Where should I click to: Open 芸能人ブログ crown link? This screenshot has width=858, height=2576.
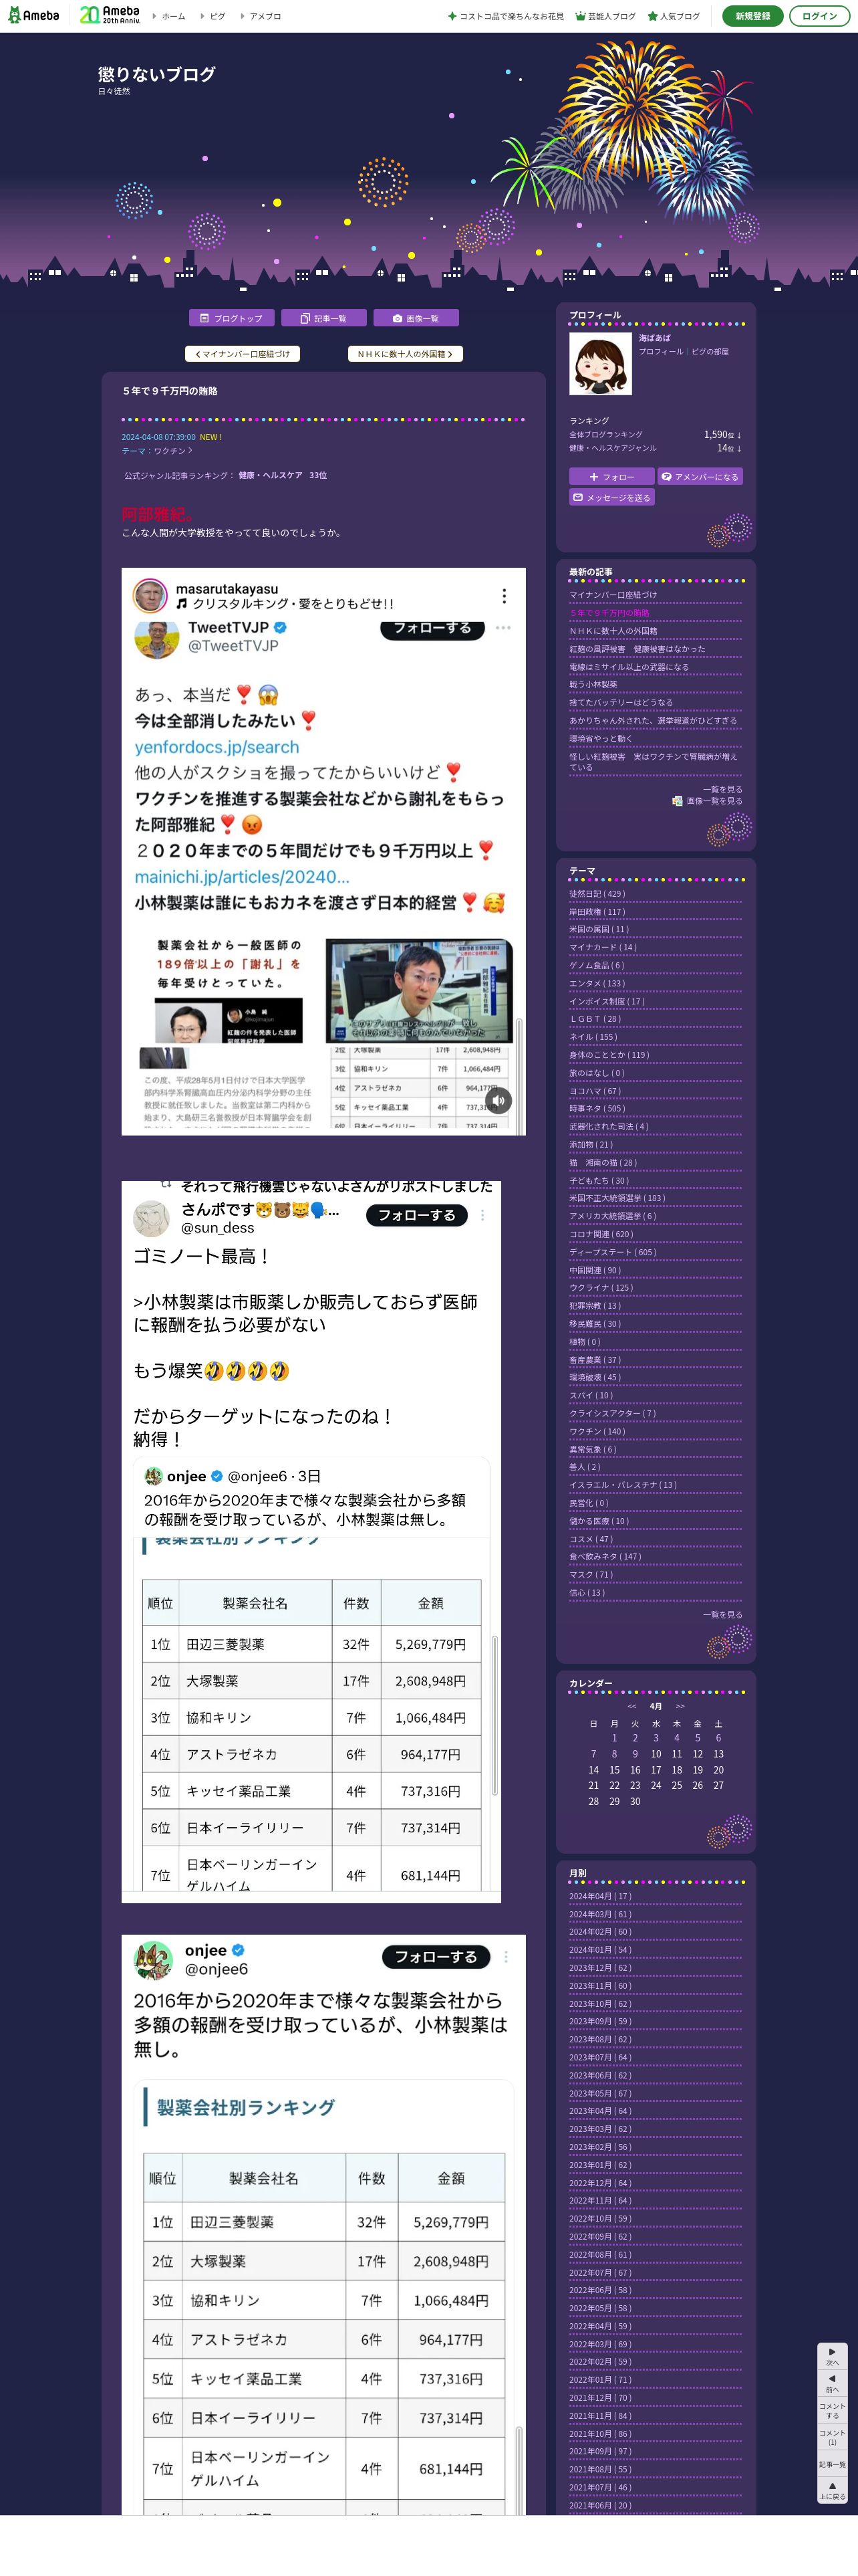pos(605,17)
